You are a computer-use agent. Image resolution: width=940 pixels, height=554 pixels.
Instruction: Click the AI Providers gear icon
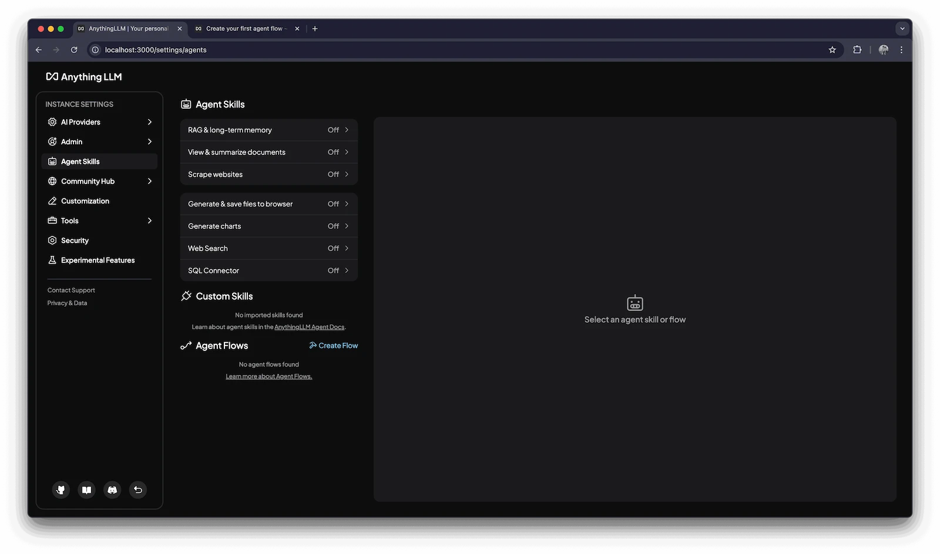(x=52, y=122)
